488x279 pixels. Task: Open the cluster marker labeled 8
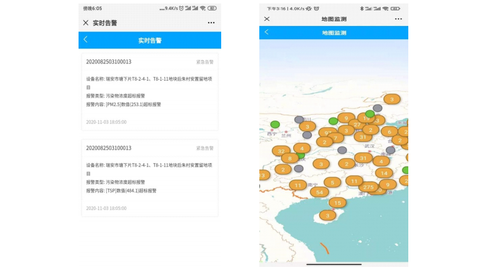coord(290,158)
